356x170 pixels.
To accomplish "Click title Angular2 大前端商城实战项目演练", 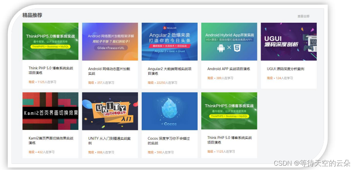I will 170,71.
